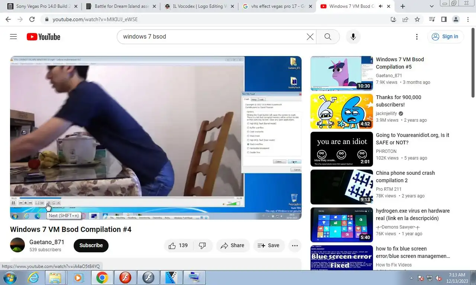The width and height of the screenshot is (476, 285).
Task: Reload the page
Action: [32, 19]
